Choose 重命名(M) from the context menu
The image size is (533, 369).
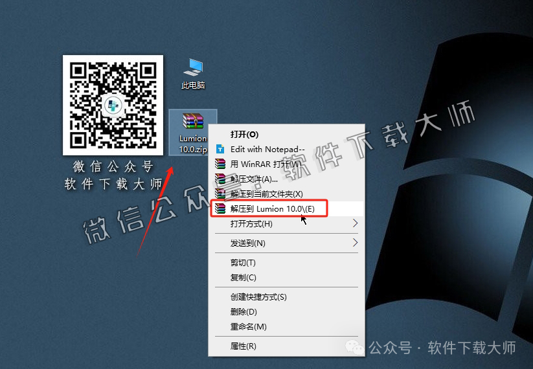(286, 326)
